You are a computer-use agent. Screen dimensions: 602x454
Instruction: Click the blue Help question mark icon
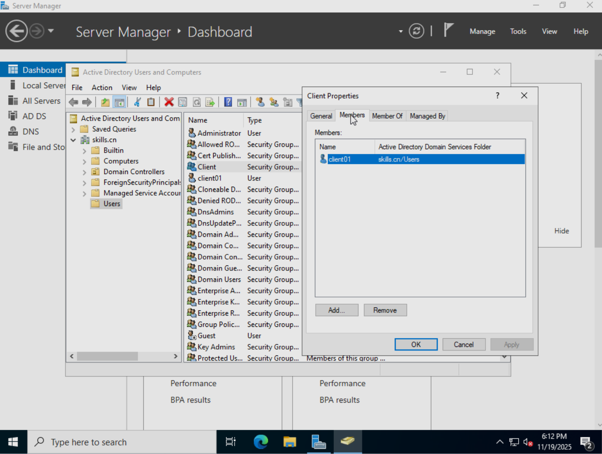click(228, 102)
